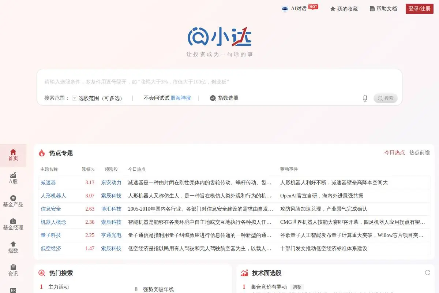Switch to 今日热点 tab

[394, 153]
